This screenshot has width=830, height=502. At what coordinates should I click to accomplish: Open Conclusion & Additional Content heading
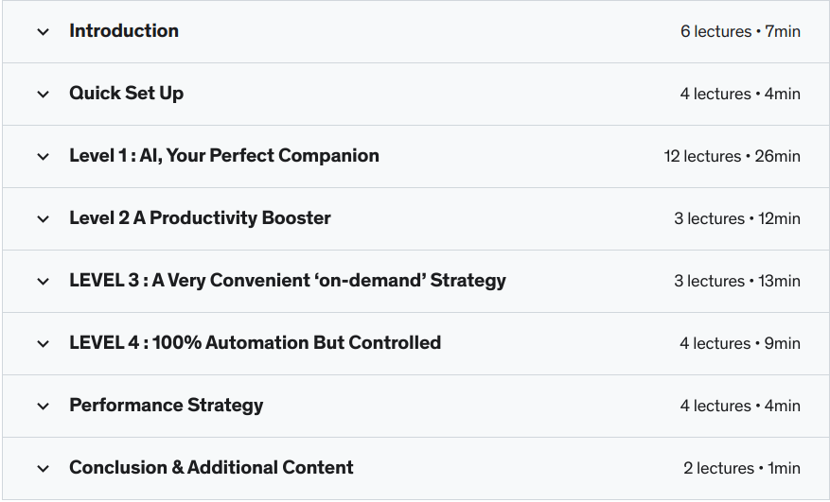(211, 468)
